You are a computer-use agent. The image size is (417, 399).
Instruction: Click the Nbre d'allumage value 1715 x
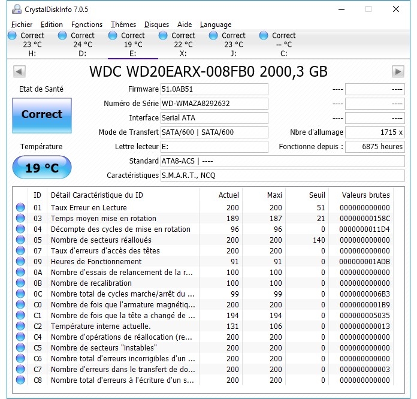tap(375, 132)
